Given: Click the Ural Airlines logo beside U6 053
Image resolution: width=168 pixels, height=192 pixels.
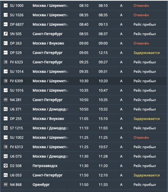Looking at the screenshot, I should coord(5,175).
